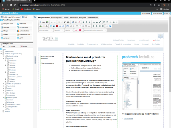Open the Typsnitt font dropdown
The height and width of the screenshot is (128, 171).
pos(59,30)
